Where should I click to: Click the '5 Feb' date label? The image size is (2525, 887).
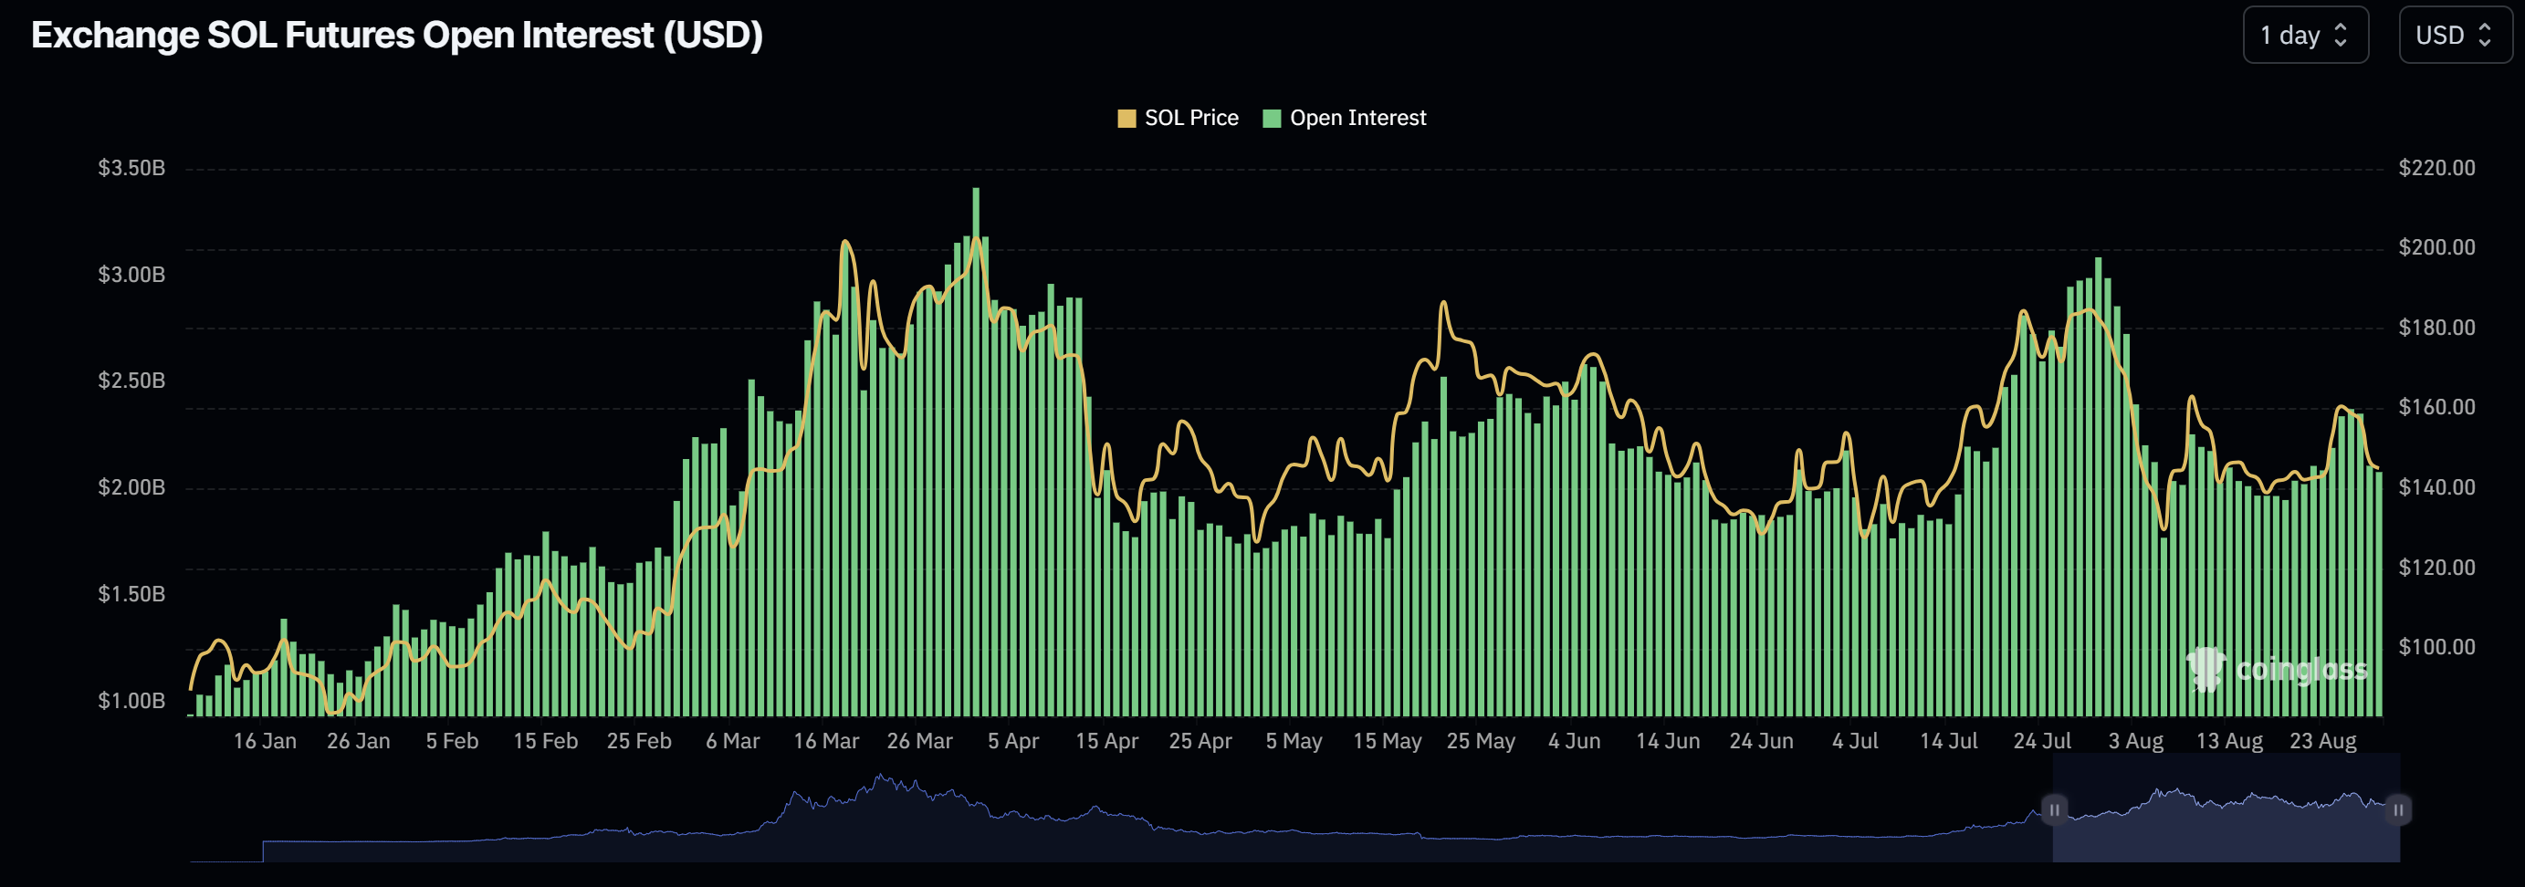452,741
